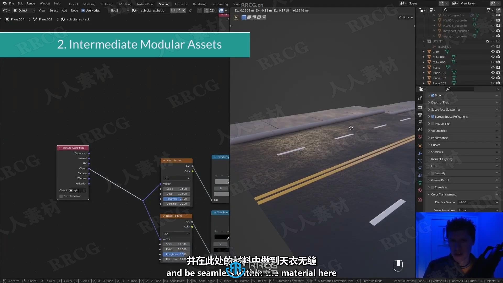Open the Material properties tab icon
This screenshot has height=283, width=503.
420,190
